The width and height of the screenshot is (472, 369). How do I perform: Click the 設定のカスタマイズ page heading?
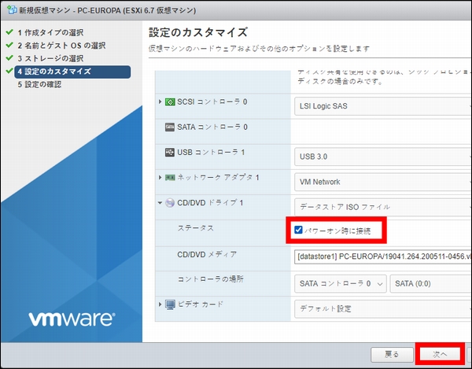coord(198,32)
